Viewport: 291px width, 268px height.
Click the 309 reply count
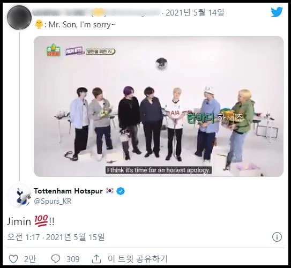pos(73,259)
